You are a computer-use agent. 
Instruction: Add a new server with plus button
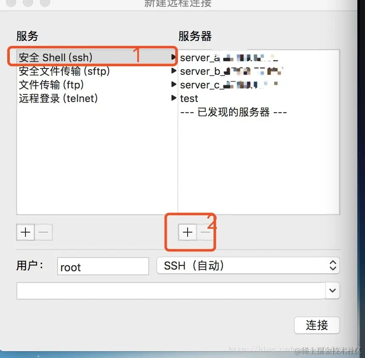[x=188, y=232]
